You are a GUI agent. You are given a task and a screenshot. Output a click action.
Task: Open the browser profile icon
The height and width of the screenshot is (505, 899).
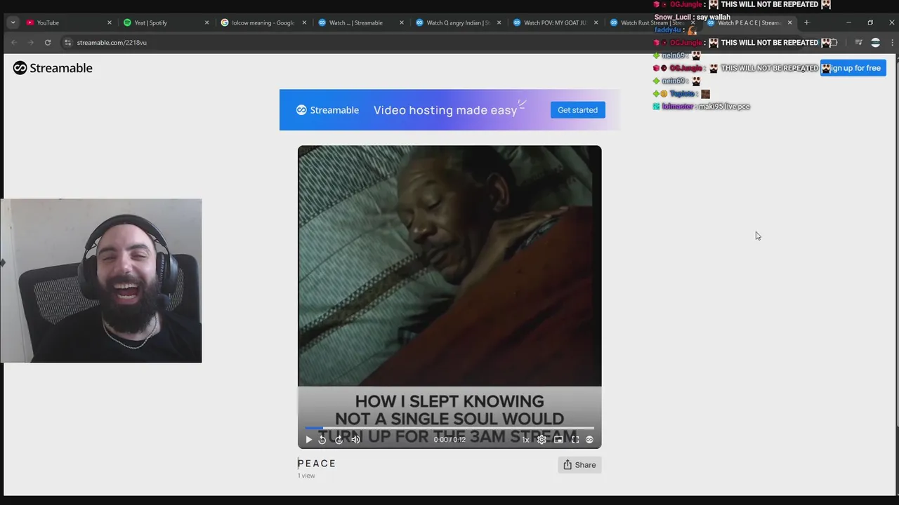[x=875, y=43]
